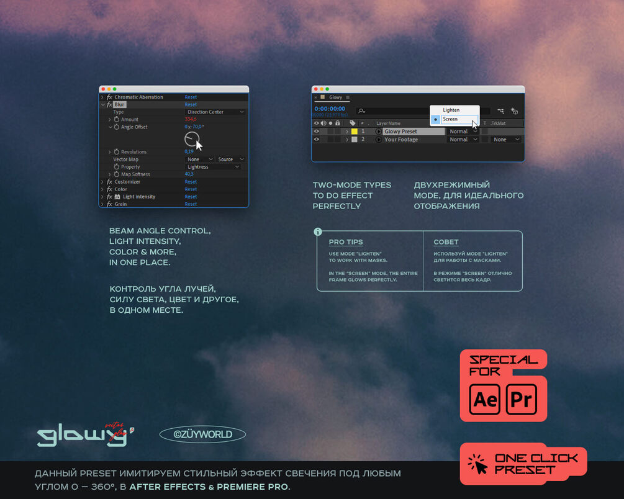
Task: Click the fx icon beside Color
Action: 109,189
